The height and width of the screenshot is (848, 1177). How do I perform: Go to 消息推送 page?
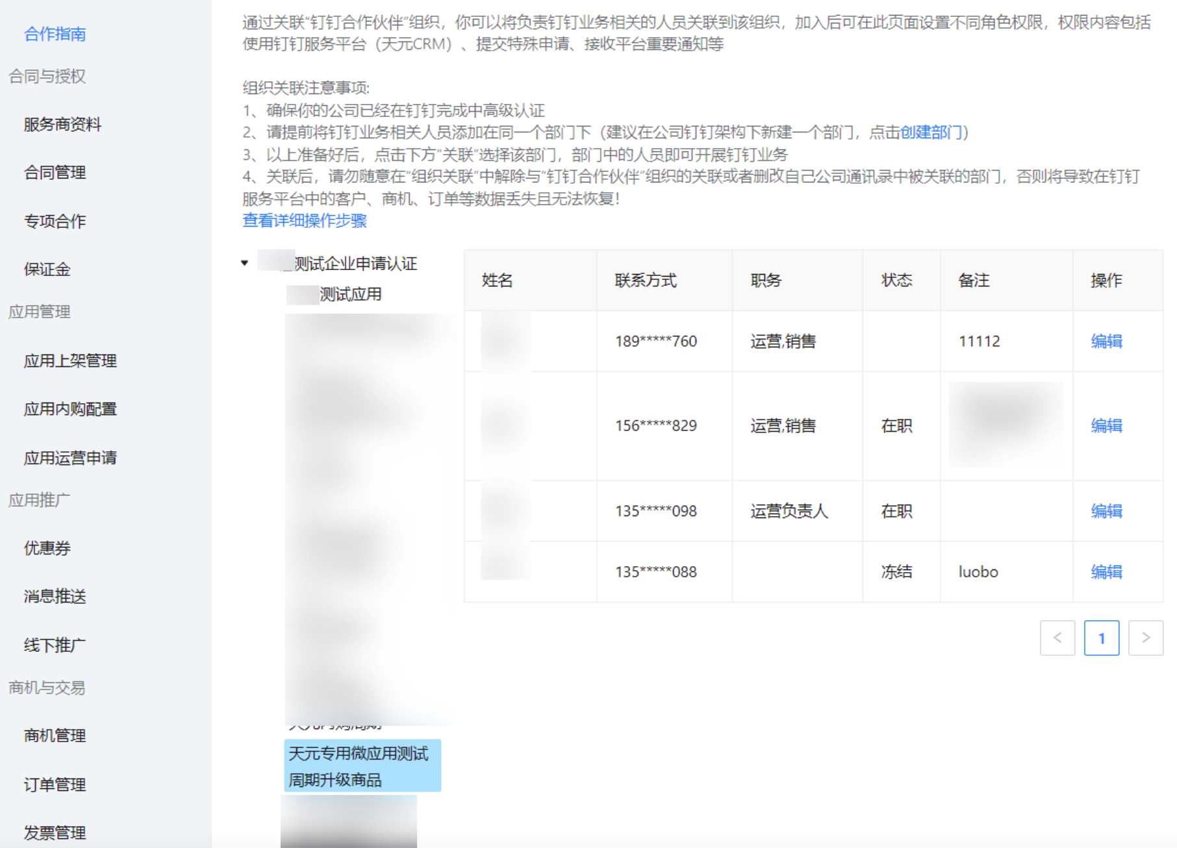pos(55,596)
